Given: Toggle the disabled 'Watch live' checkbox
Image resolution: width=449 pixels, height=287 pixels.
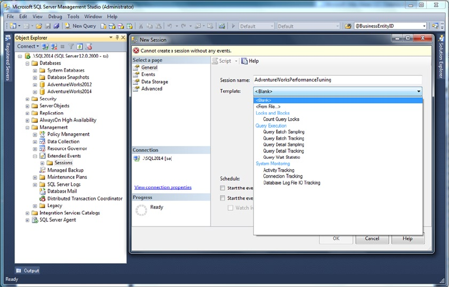Looking at the screenshot, I should (x=231, y=208).
